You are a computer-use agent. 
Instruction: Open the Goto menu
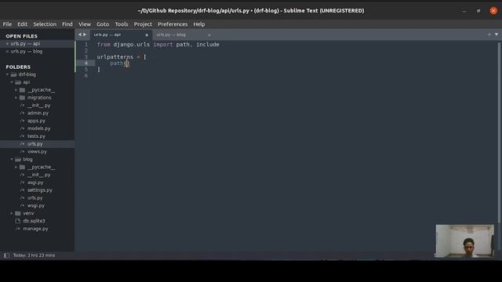click(x=103, y=24)
